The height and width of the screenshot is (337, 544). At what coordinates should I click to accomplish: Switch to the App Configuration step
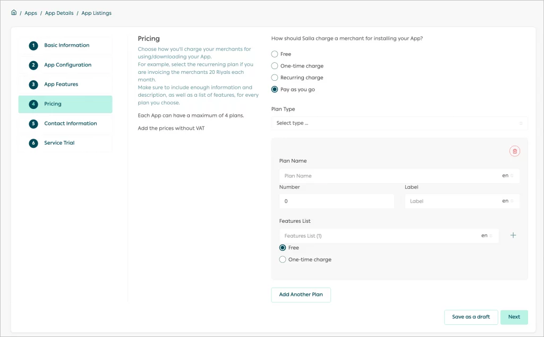[x=33, y=64]
